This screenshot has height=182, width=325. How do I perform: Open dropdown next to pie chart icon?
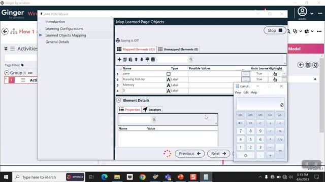(312, 31)
